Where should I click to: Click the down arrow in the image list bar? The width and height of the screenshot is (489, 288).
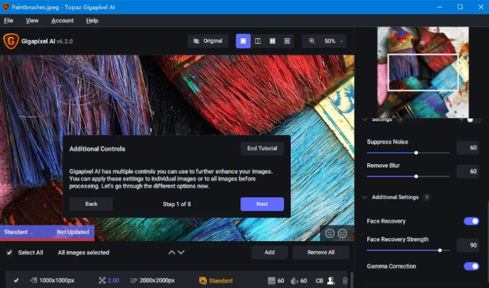(181, 252)
